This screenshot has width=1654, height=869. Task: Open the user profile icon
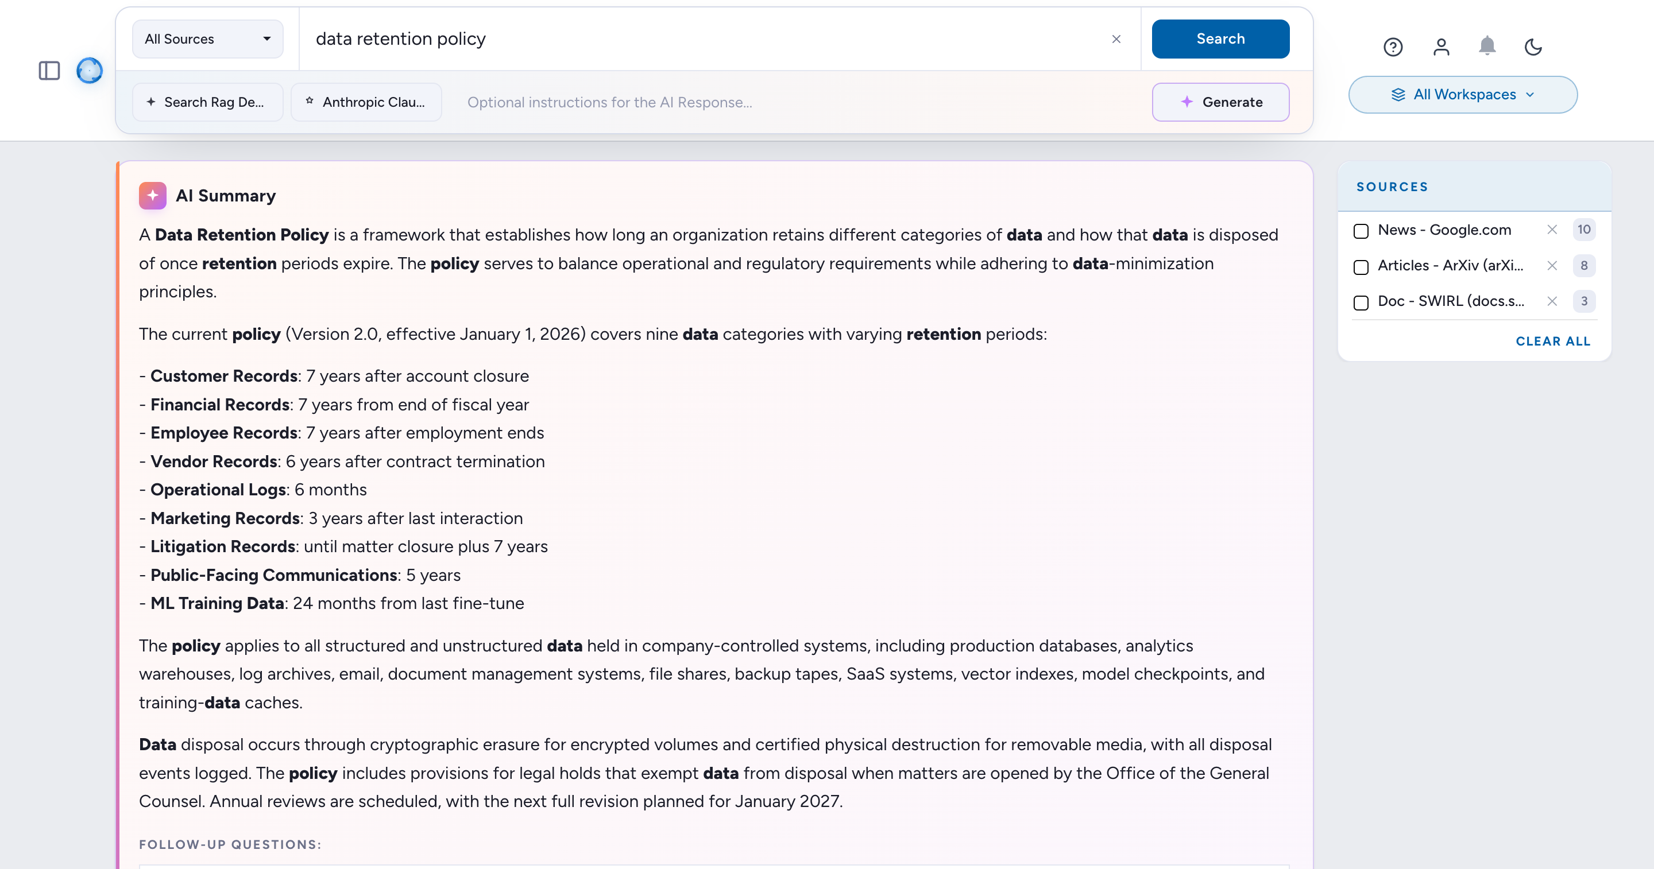click(1441, 47)
